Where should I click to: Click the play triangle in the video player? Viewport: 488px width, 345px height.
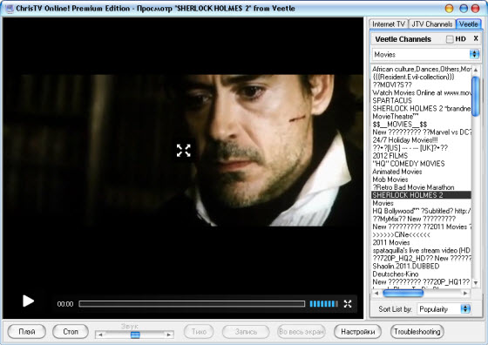pos(28,301)
